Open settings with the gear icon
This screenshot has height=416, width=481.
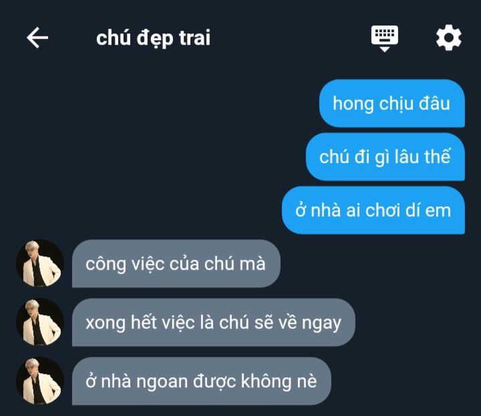(x=448, y=37)
